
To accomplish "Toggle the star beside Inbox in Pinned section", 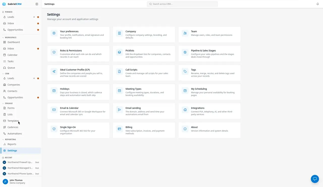I will [x=38, y=23].
